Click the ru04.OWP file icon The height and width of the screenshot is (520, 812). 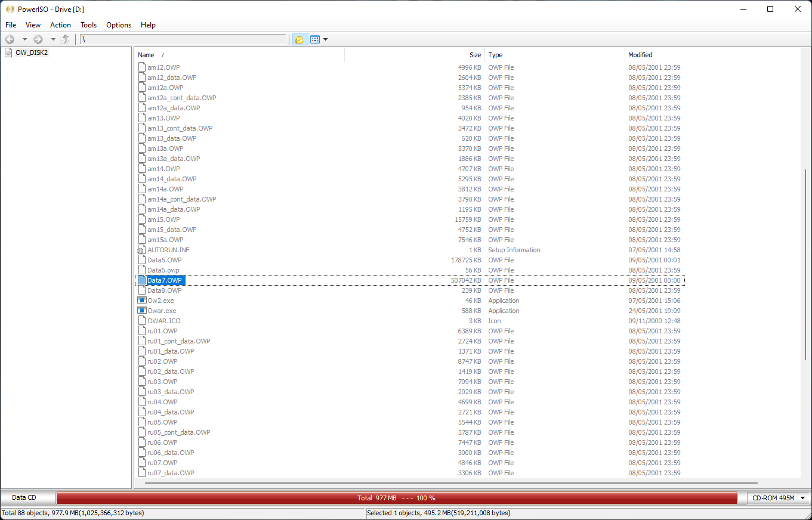(x=141, y=402)
